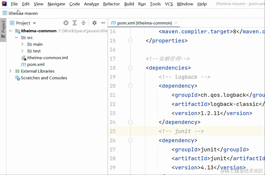Open the Run menu
The image size is (265, 175).
click(x=142, y=4)
